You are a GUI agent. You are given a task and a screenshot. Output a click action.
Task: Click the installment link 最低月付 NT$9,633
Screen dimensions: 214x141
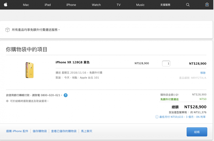click(182, 117)
